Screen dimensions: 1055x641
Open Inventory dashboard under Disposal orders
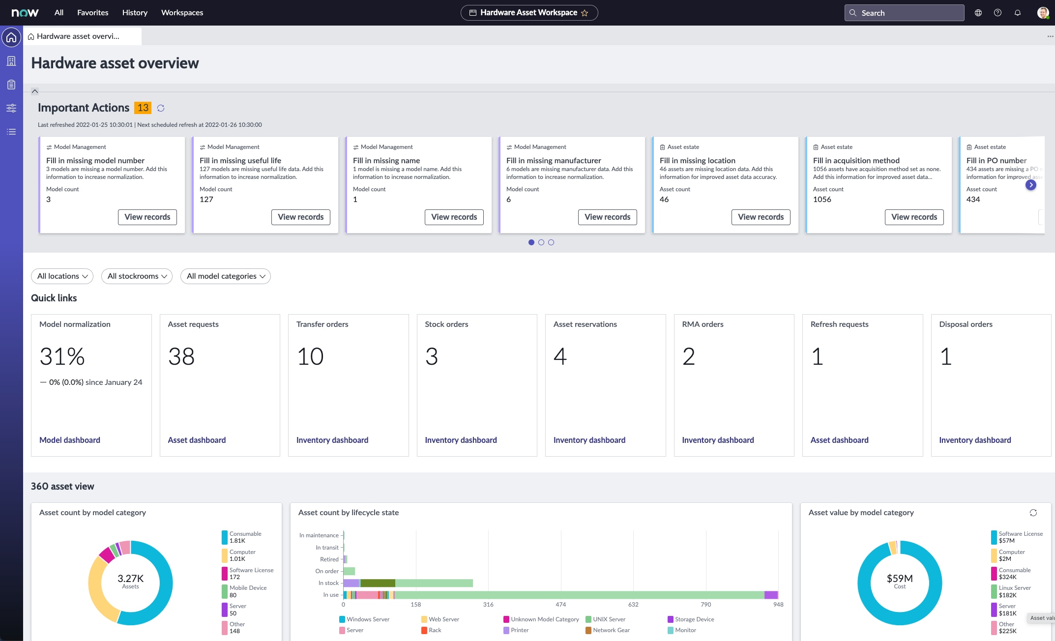point(975,440)
